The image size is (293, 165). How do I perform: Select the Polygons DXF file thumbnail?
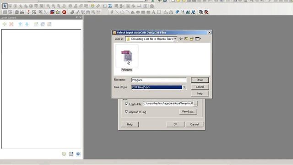[x=127, y=56]
